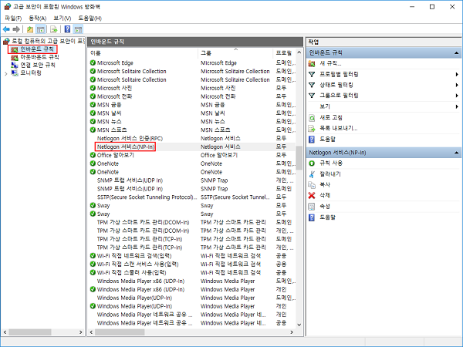Click green check icon of Office 알아보기
The height and width of the screenshot is (347, 463).
[x=93, y=155]
